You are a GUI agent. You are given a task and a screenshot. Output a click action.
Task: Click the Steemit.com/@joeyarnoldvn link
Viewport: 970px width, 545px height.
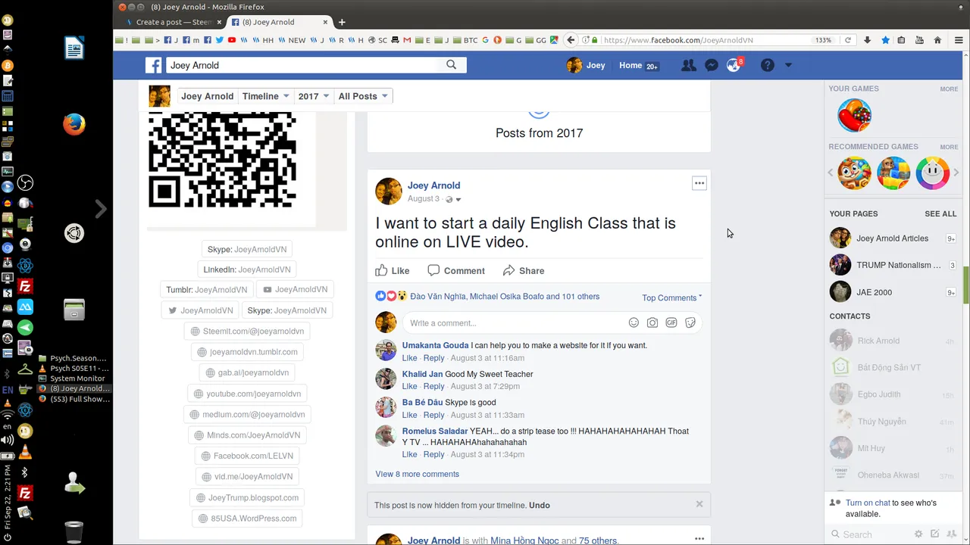point(246,331)
